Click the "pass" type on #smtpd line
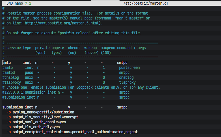The height and width of the screenshot is (137, 221). coord(29,72)
